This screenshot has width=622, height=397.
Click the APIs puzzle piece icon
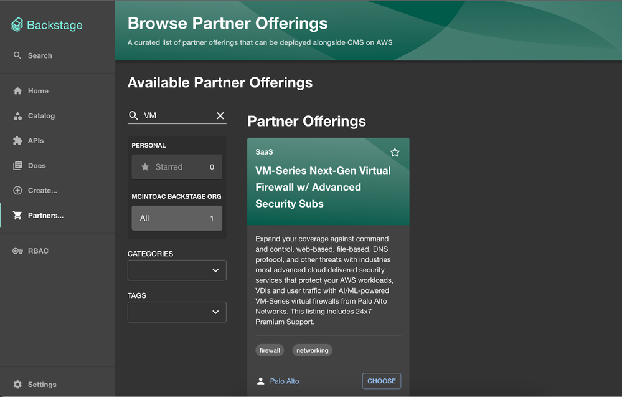pos(17,140)
